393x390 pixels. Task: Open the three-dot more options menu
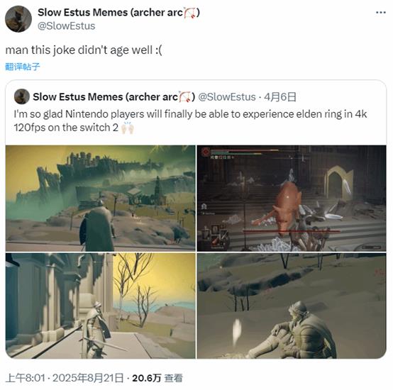coord(380,12)
